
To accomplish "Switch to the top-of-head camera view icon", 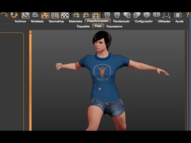I will coord(147,15).
